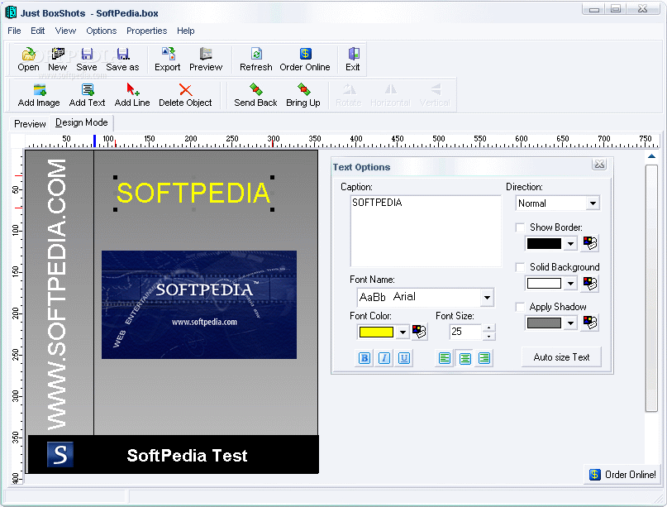This screenshot has width=667, height=507.
Task: Open custom color picker for Font Color
Action: [x=419, y=332]
